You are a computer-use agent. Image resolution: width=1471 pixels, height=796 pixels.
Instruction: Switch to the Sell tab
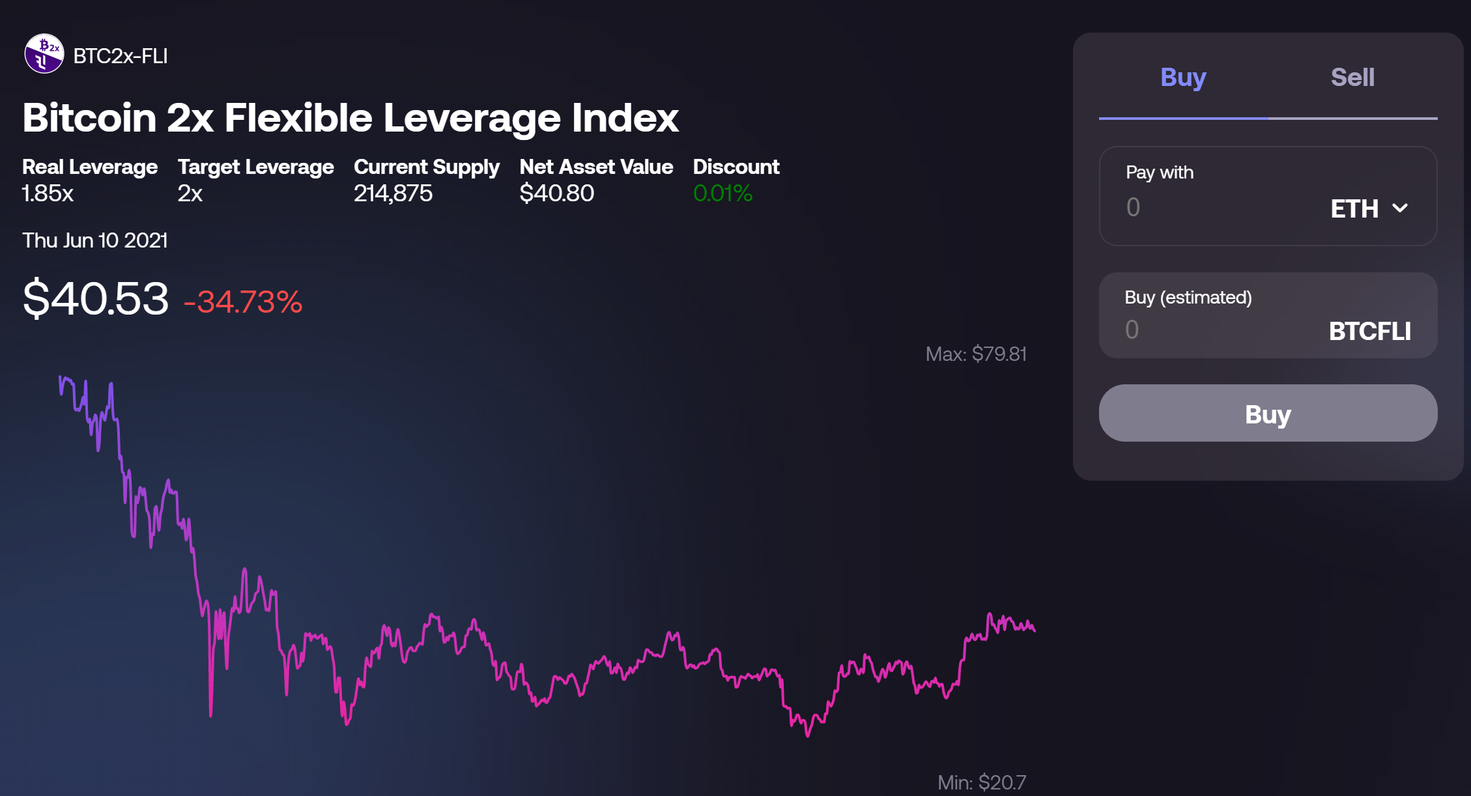point(1352,78)
